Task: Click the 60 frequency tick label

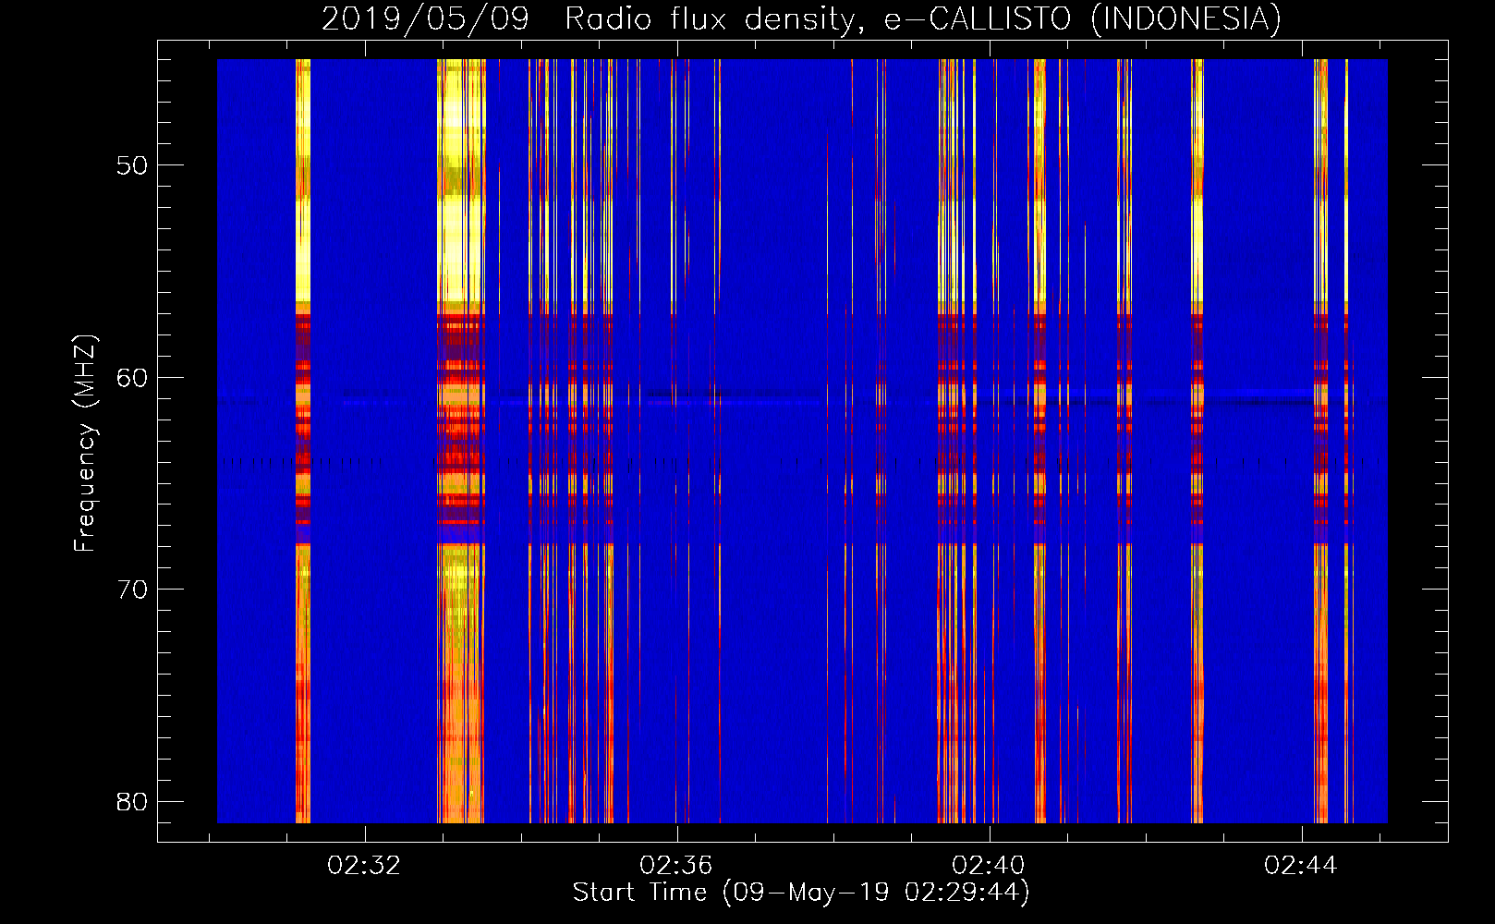Action: tap(131, 377)
